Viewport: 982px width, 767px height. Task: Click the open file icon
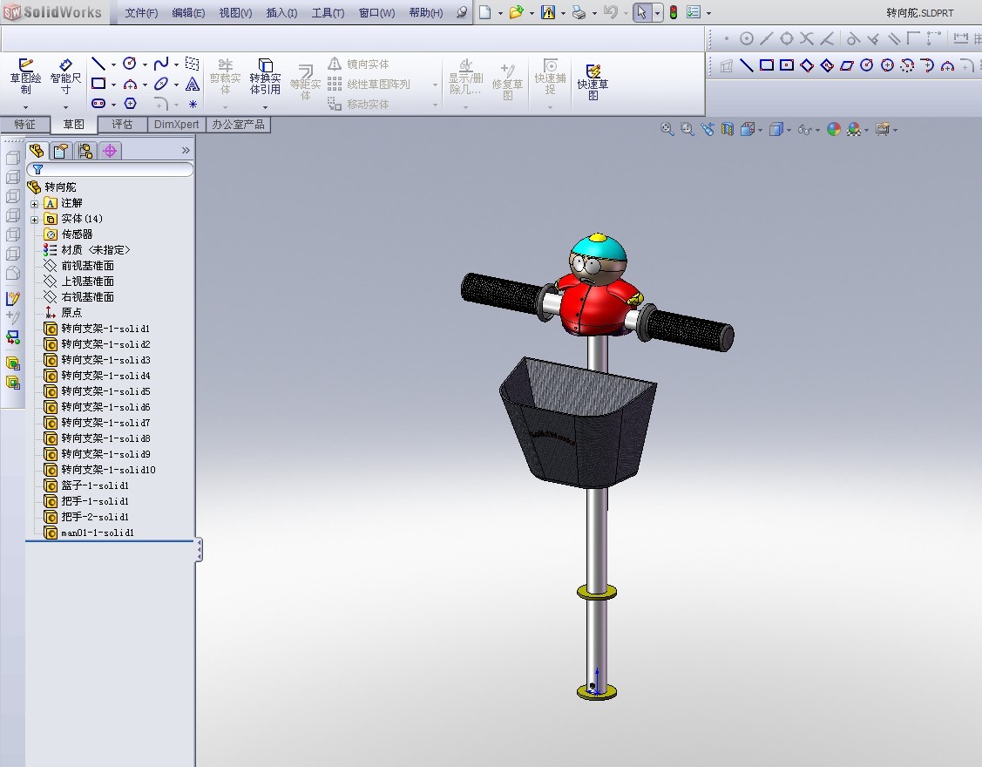[x=516, y=12]
